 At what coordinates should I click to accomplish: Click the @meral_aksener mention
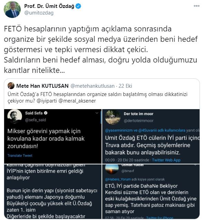(x=77, y=101)
